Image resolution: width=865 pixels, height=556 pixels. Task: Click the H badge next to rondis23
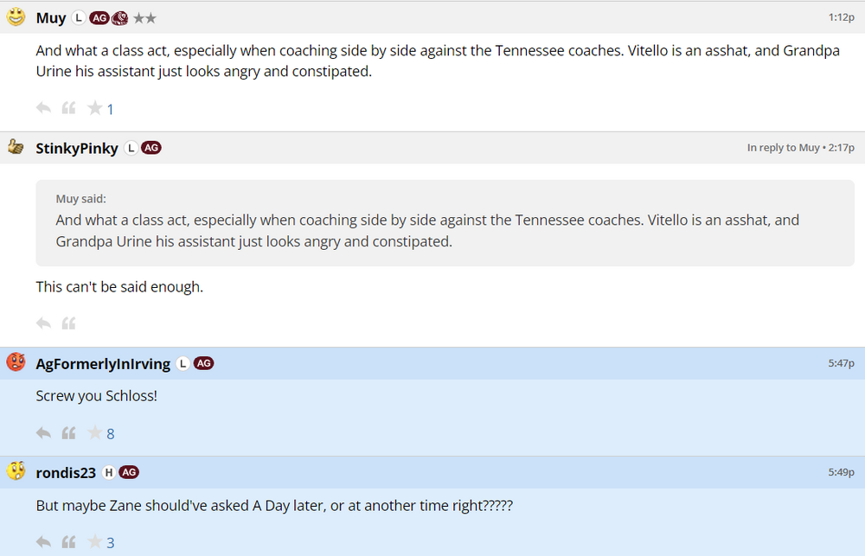108,472
